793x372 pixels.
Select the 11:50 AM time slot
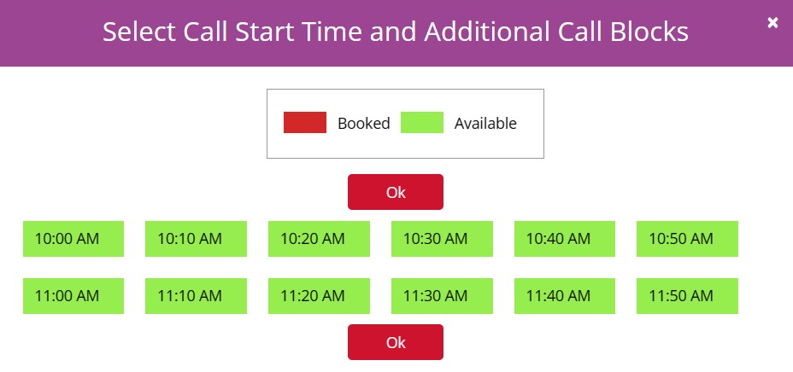point(687,296)
